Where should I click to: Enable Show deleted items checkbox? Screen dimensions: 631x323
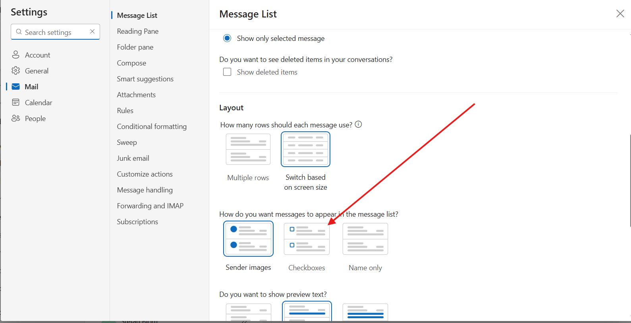[x=227, y=72]
